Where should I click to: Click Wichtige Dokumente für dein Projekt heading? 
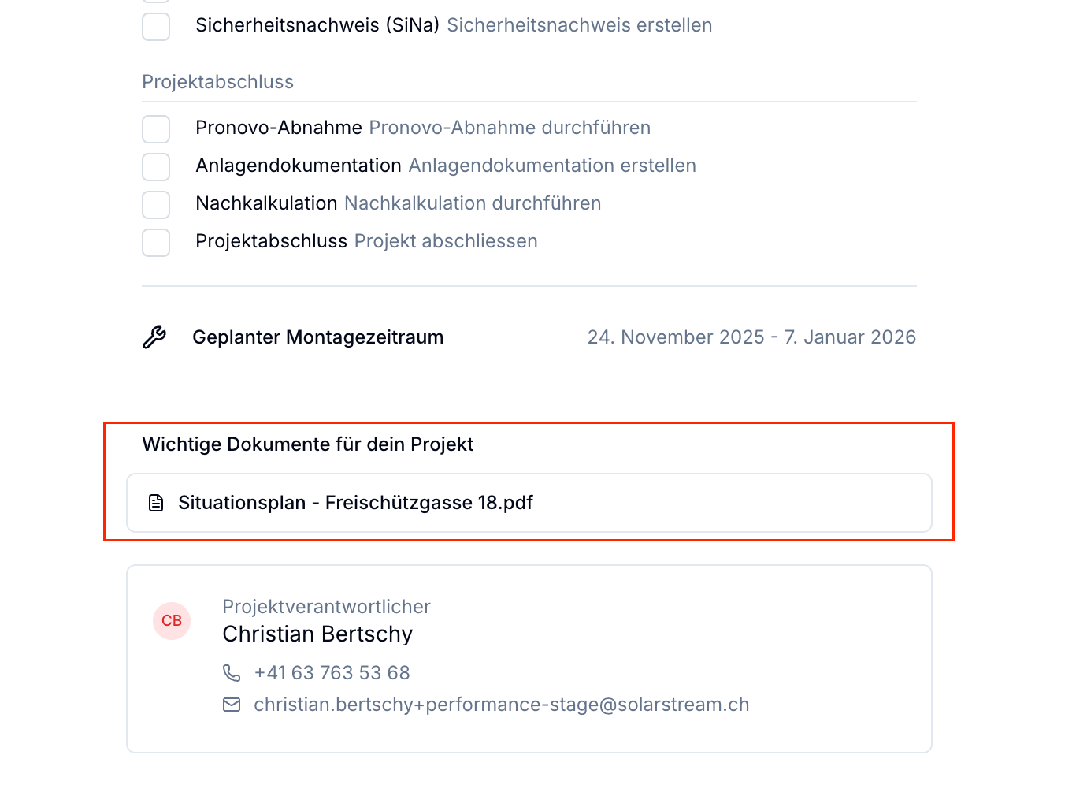click(x=308, y=444)
